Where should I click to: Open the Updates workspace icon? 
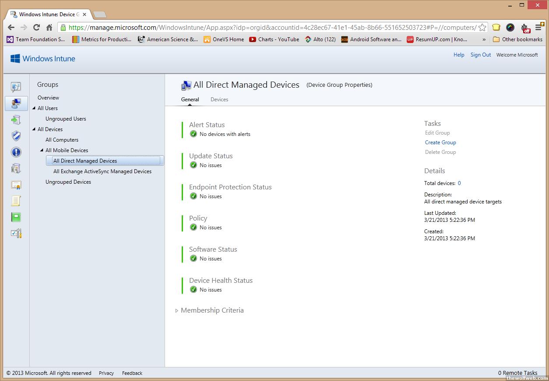[x=16, y=120]
